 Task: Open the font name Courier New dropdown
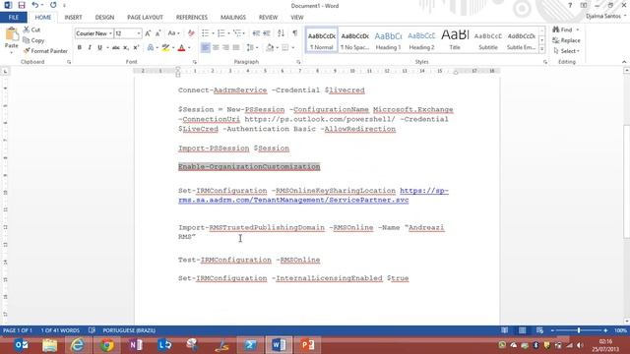point(110,33)
